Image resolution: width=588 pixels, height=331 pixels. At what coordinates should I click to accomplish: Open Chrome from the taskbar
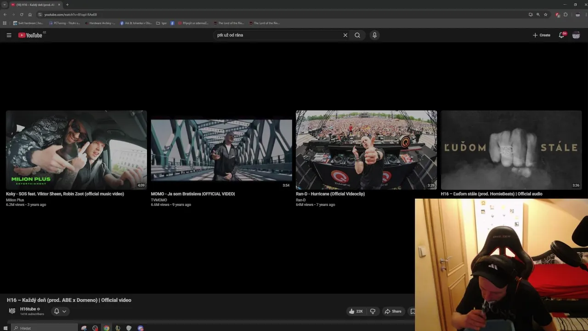107,328
